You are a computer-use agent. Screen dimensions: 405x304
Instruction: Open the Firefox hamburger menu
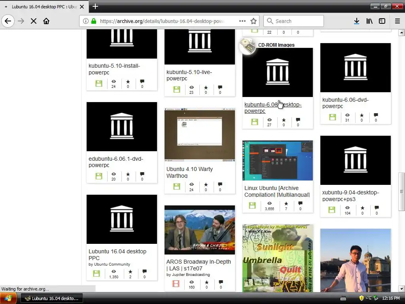click(x=397, y=21)
